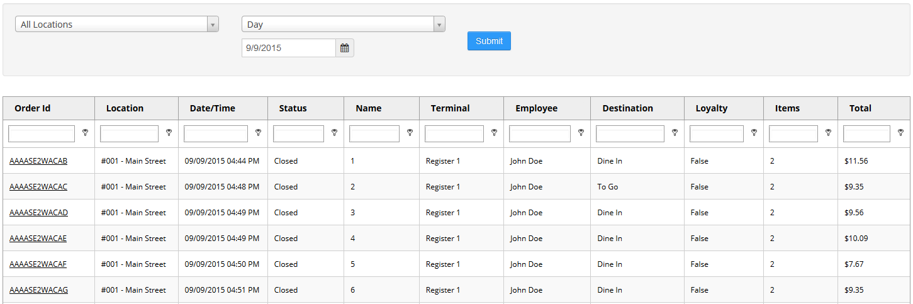This screenshot has width=913, height=304.
Task: Sort by Items column header
Action: coord(801,108)
